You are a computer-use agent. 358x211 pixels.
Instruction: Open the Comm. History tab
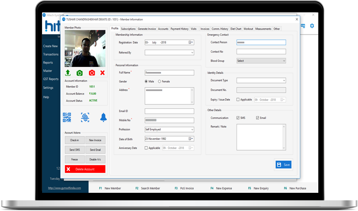pos(220,29)
